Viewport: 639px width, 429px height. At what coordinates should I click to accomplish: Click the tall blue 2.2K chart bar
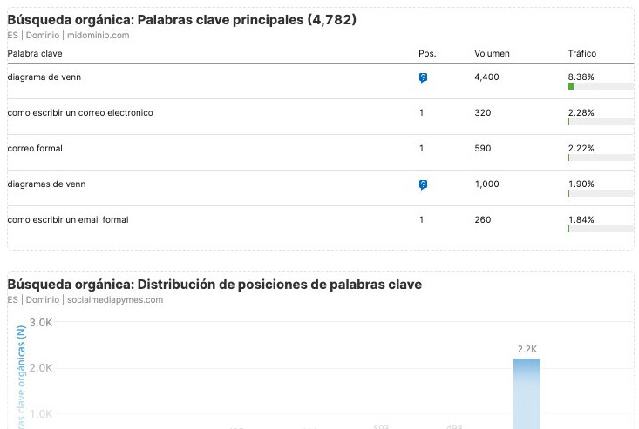pyautogui.click(x=527, y=392)
